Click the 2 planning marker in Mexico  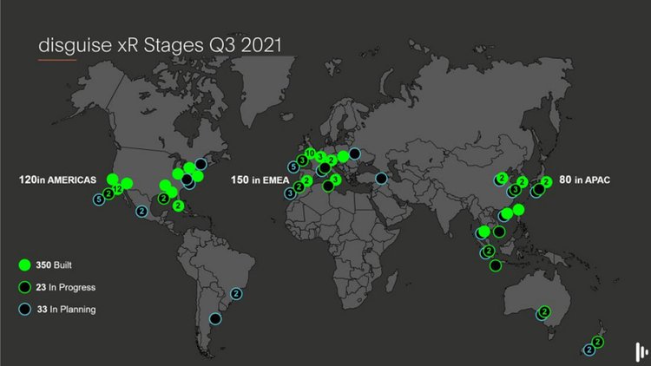tap(141, 212)
